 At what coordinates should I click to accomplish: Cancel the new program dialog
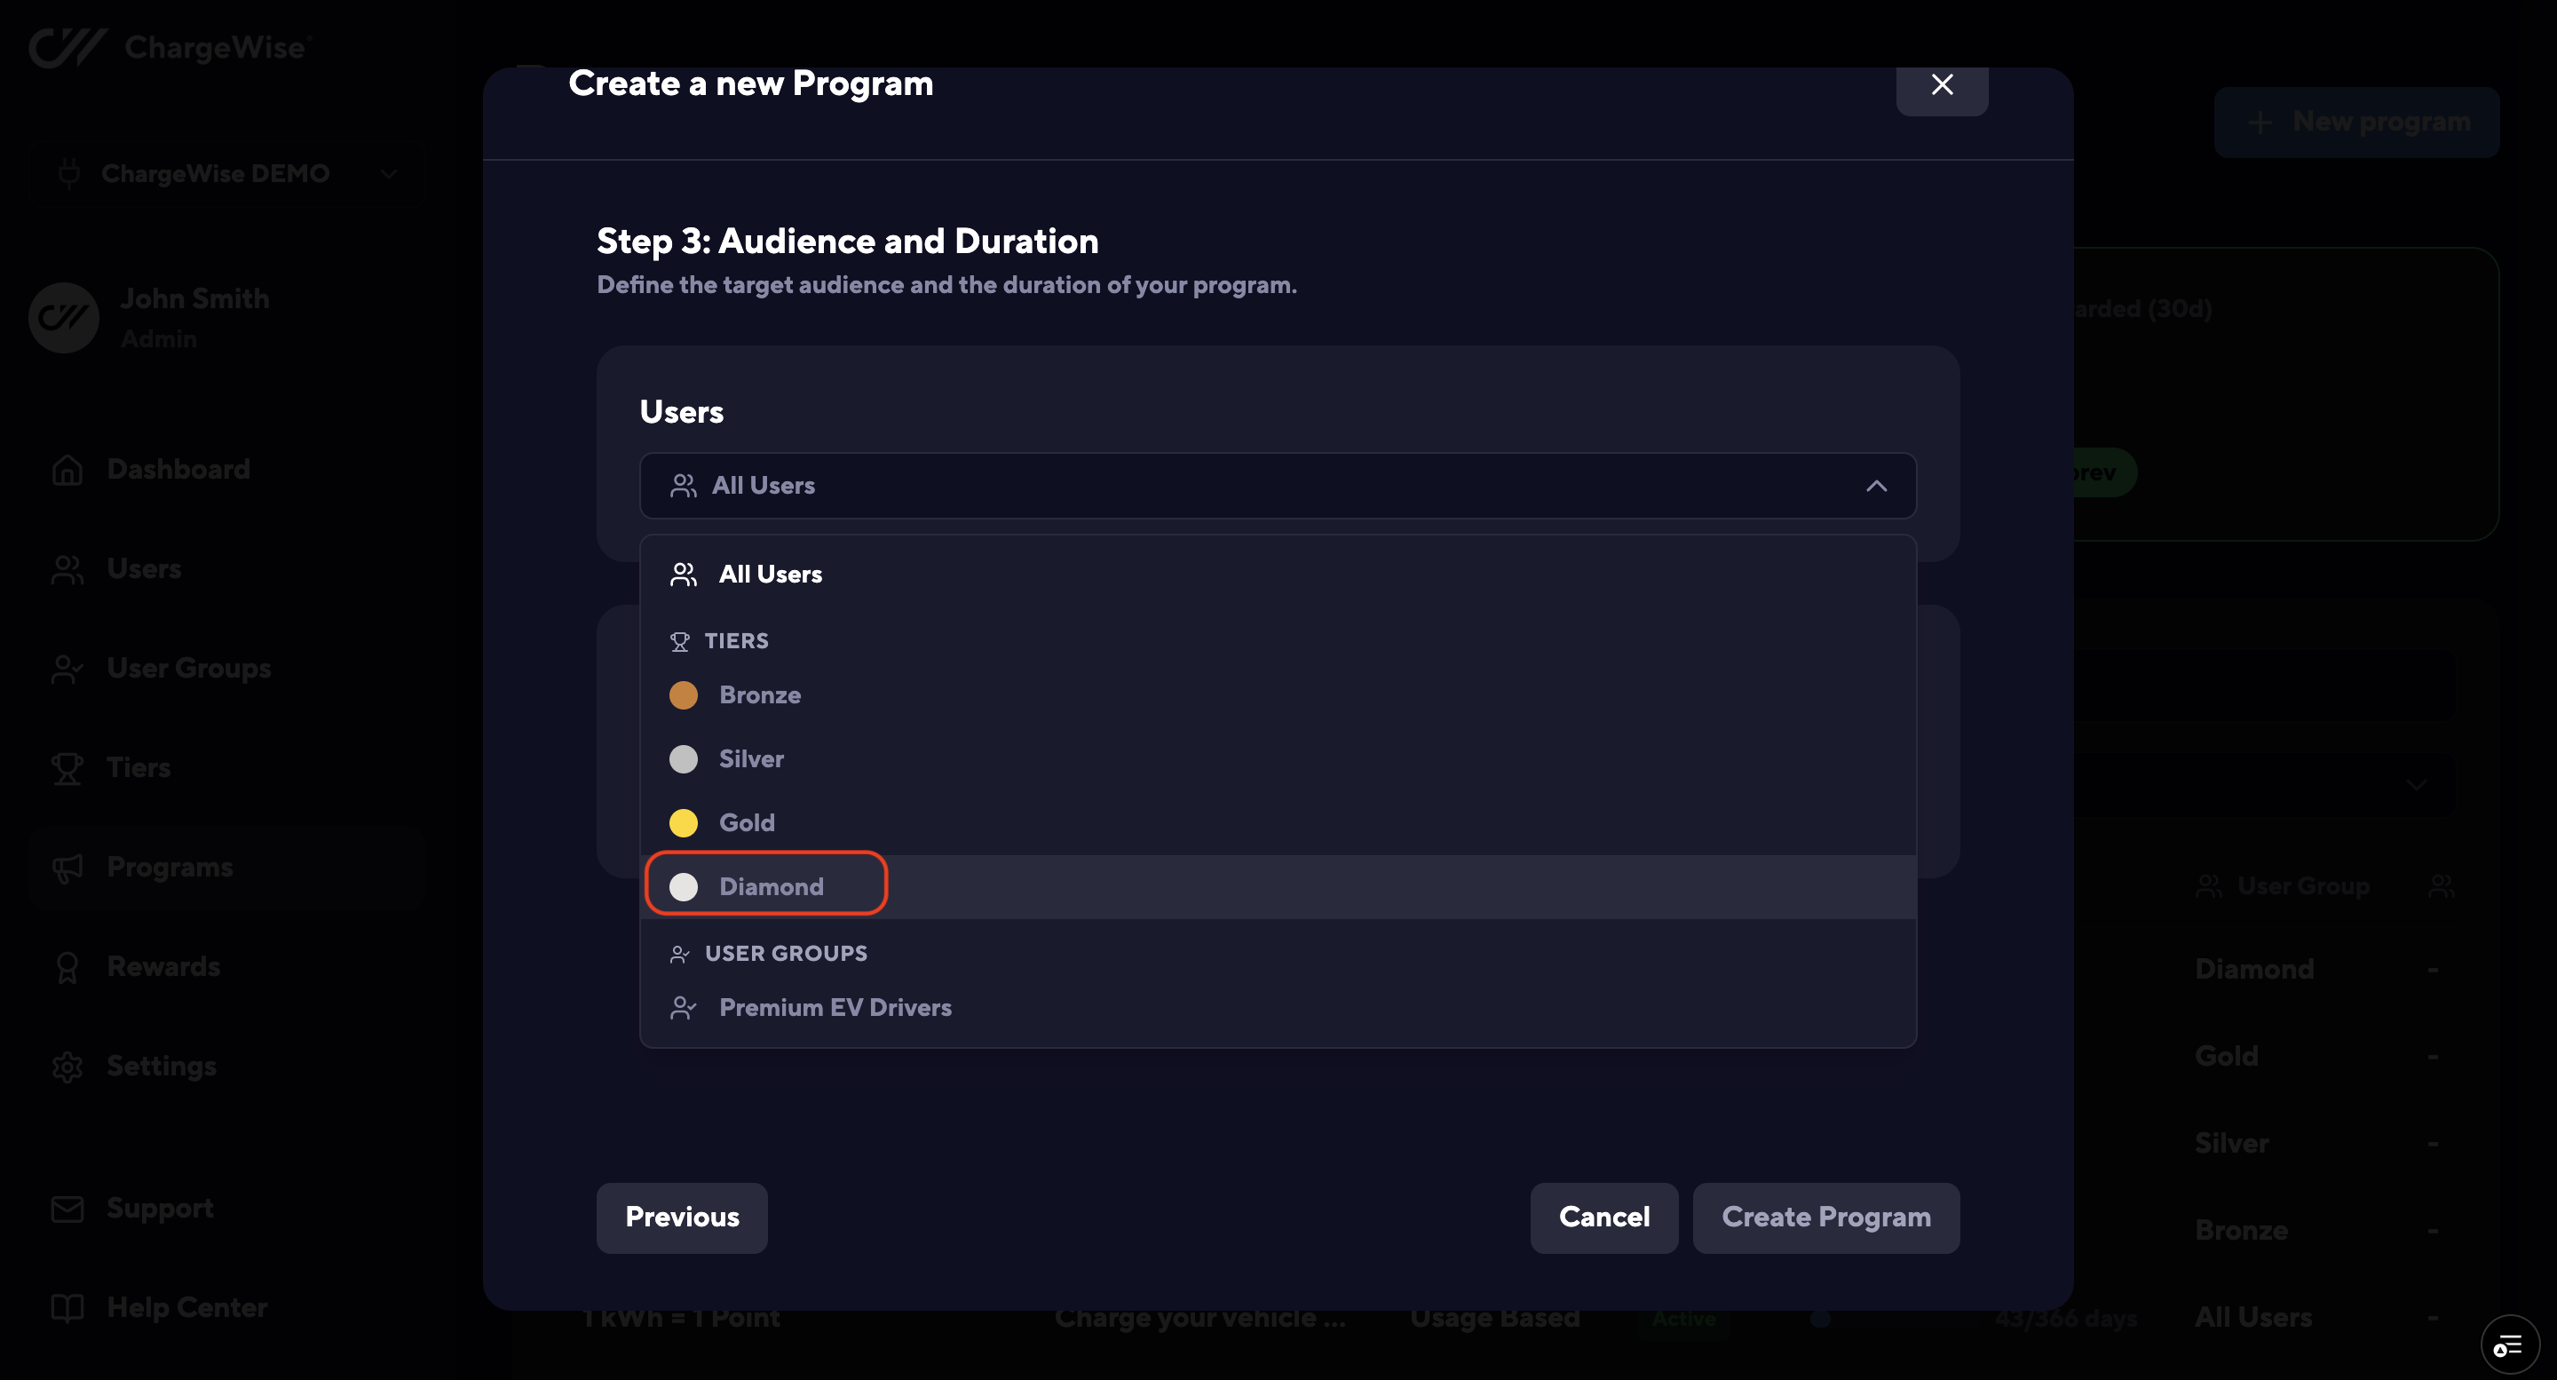[1603, 1217]
